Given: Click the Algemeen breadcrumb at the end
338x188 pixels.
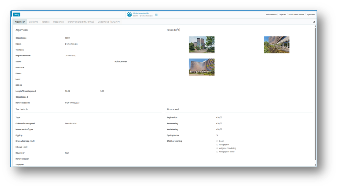Looking at the screenshot, I should point(311,15).
